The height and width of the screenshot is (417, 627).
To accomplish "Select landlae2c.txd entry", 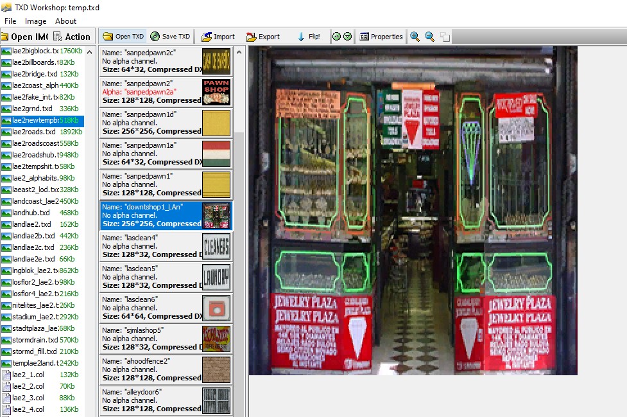I will (42, 248).
